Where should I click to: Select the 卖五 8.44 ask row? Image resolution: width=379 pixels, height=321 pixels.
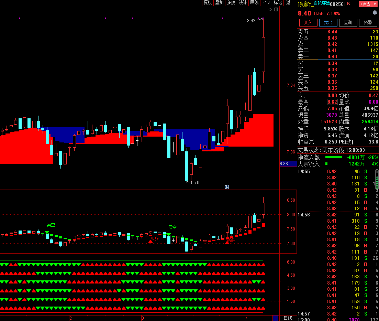click(338, 32)
